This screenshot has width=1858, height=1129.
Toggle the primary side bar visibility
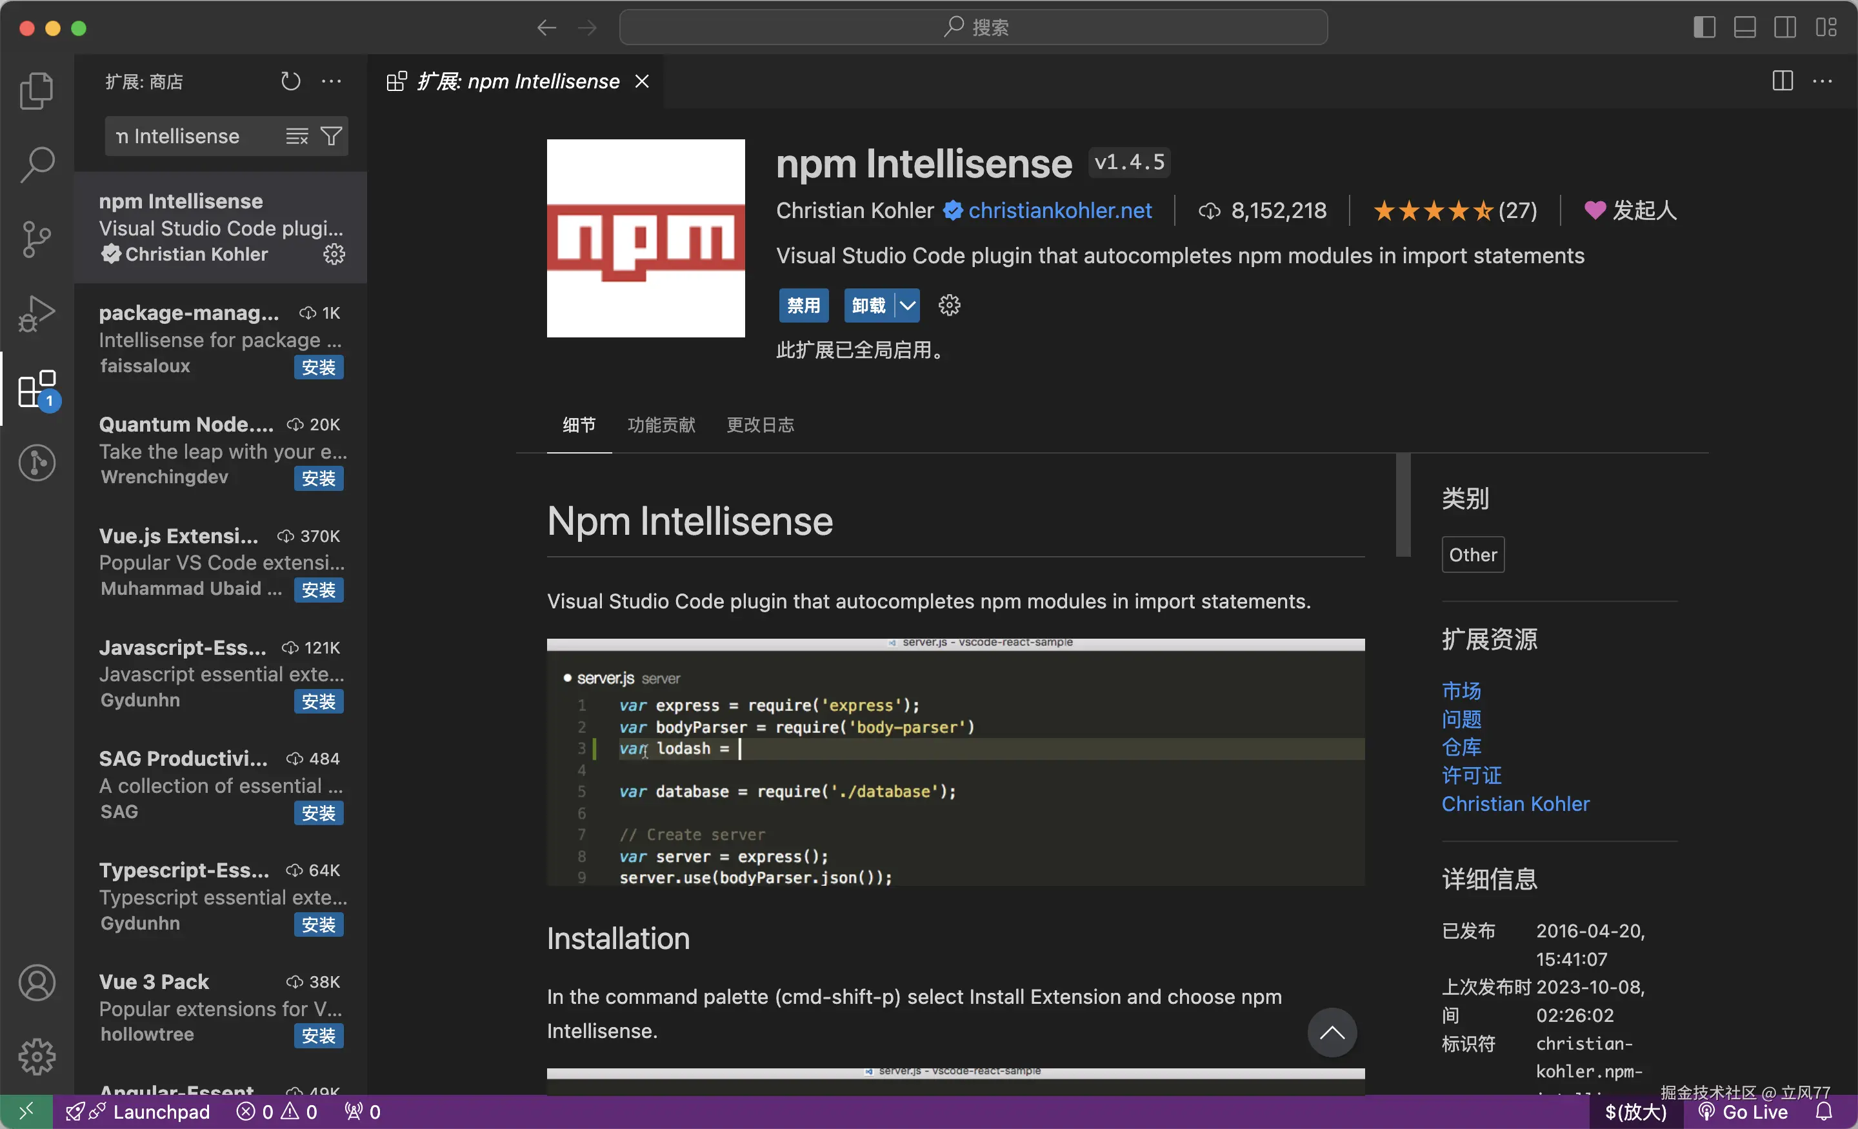[1704, 28]
